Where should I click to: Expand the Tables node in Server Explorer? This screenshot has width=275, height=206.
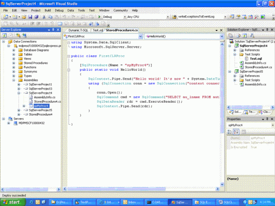[13, 54]
